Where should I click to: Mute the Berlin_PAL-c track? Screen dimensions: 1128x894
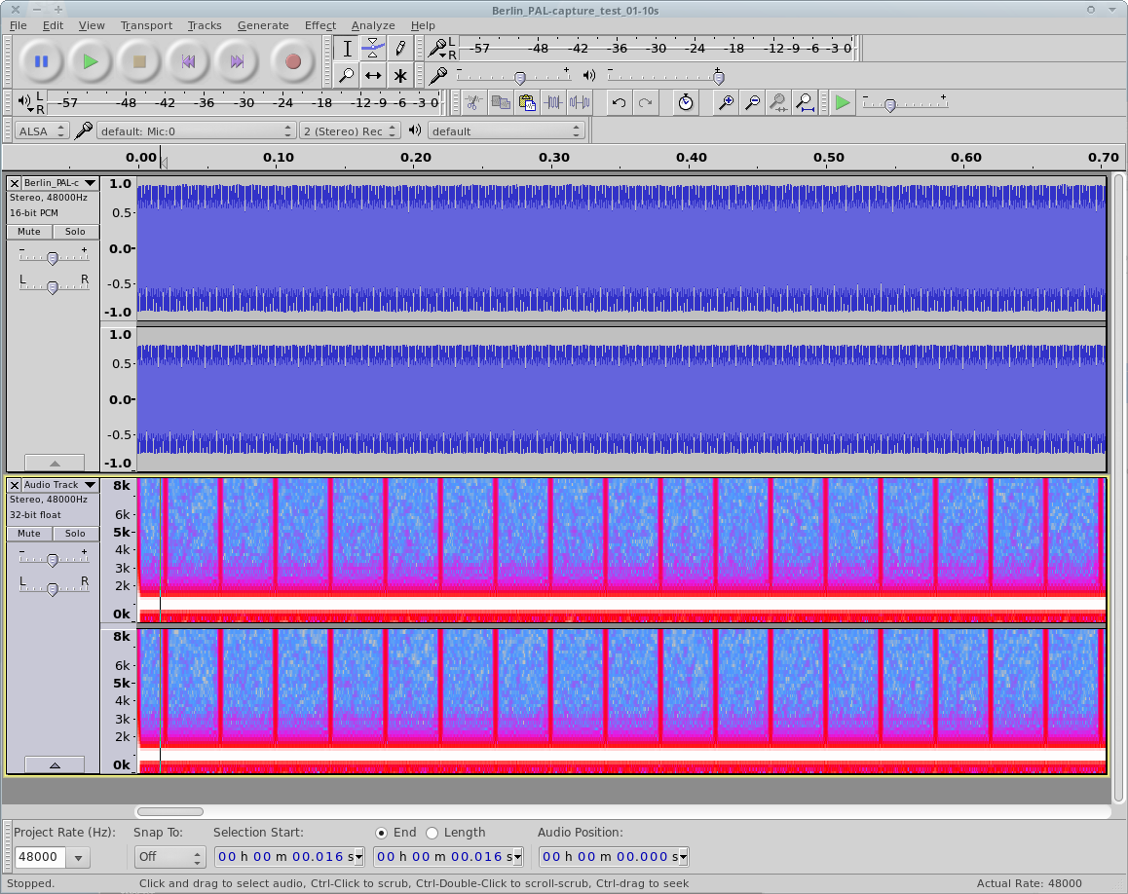29,232
